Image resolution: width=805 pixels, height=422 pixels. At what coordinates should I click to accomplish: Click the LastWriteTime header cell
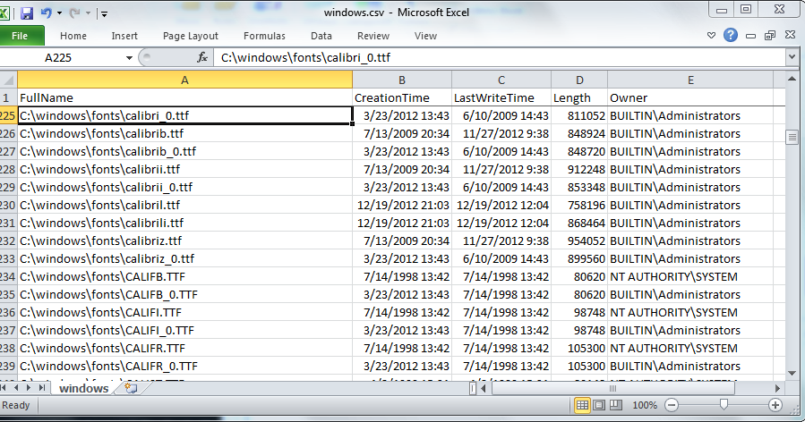click(501, 98)
